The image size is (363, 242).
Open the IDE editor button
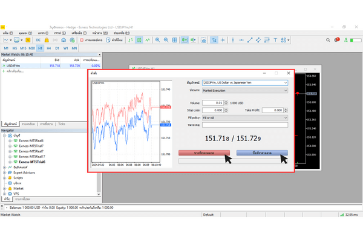[38, 40]
